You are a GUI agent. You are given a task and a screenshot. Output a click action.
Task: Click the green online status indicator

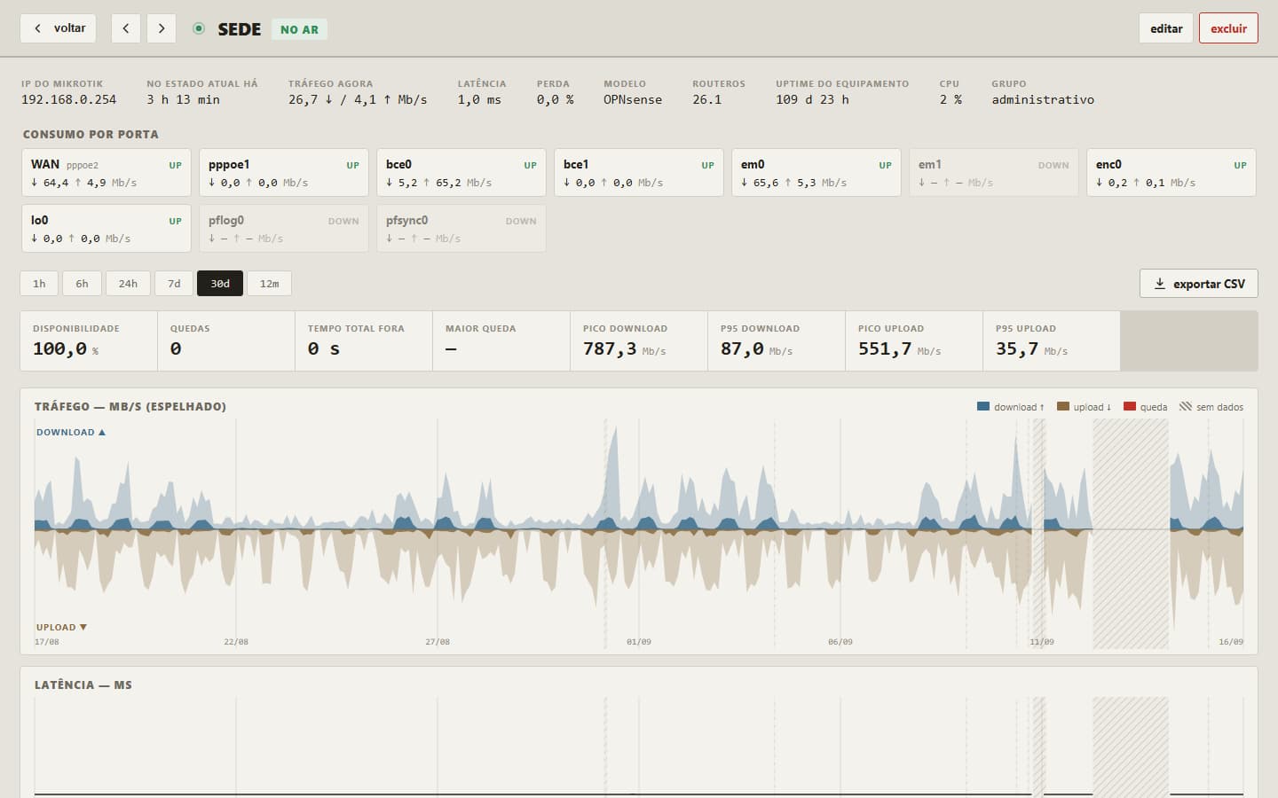click(x=199, y=28)
